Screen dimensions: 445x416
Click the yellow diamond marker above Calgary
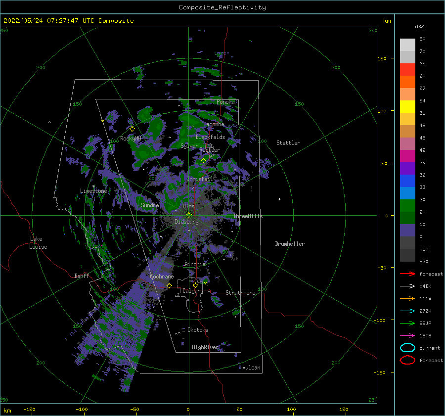click(x=195, y=285)
